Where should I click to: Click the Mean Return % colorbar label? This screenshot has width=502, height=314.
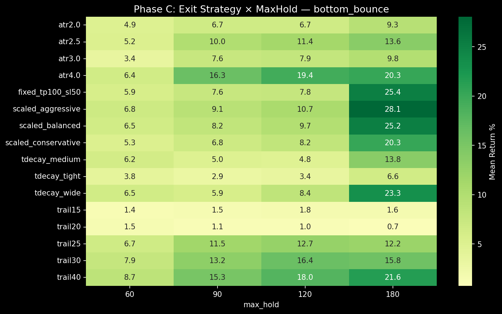(492, 152)
